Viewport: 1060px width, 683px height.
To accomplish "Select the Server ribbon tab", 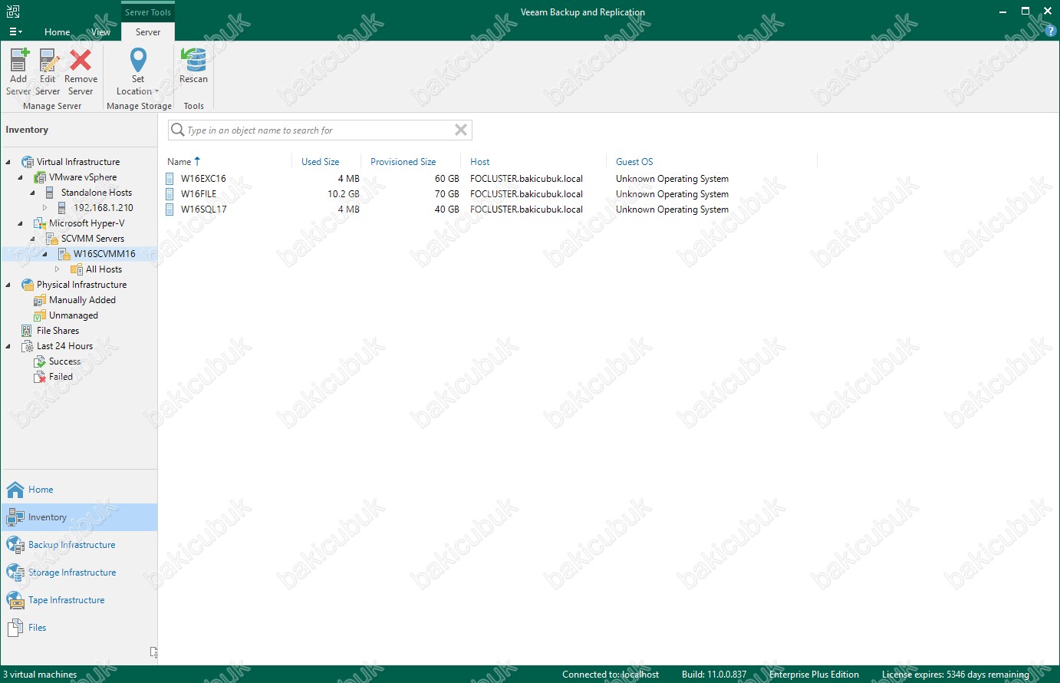I will pyautogui.click(x=148, y=32).
